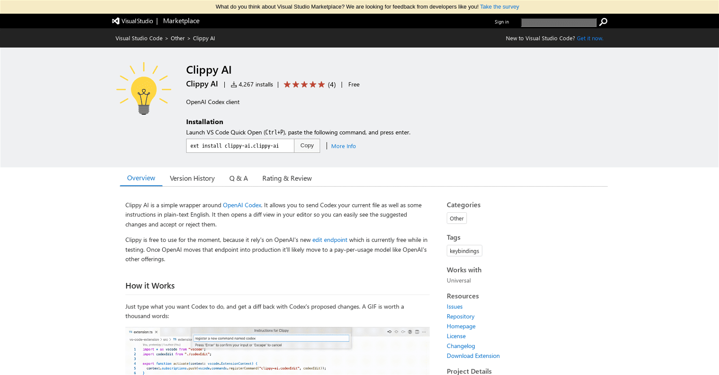Open the Homepage resource link
Image resolution: width=719 pixels, height=375 pixels.
click(x=461, y=326)
